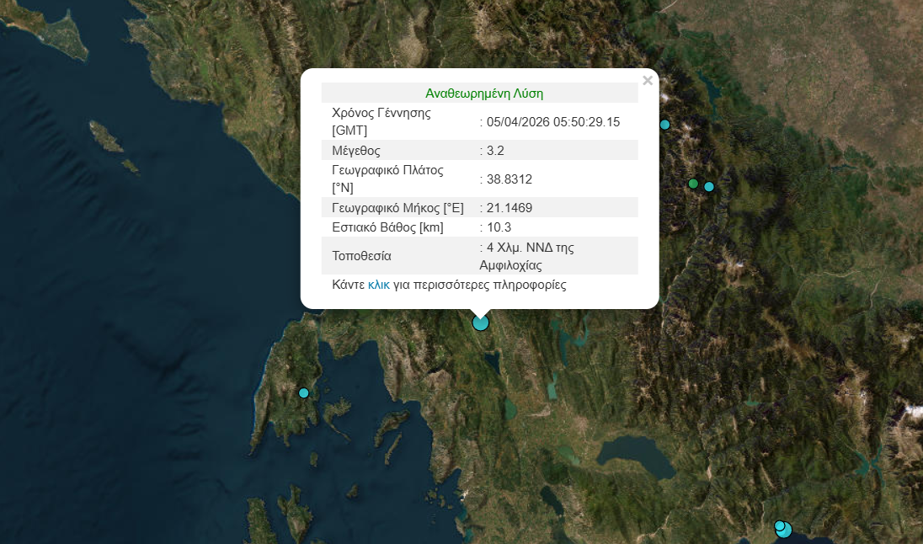Screen dimensions: 923x544
Task: Click the longitude value 21.1469
Action: pyautogui.click(x=509, y=208)
